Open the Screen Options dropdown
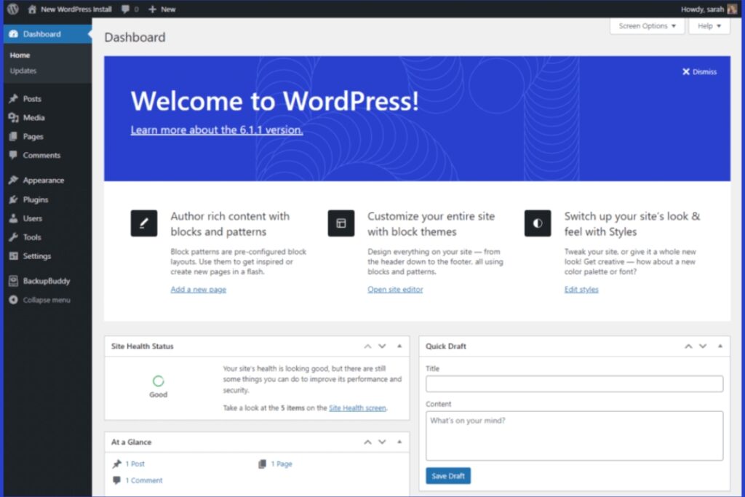 click(647, 26)
